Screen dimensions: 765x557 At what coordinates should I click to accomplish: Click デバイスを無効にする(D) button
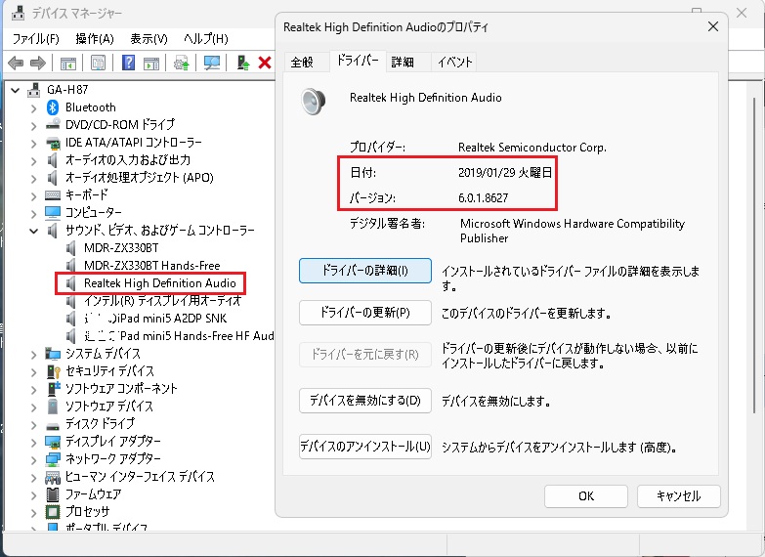click(x=365, y=401)
